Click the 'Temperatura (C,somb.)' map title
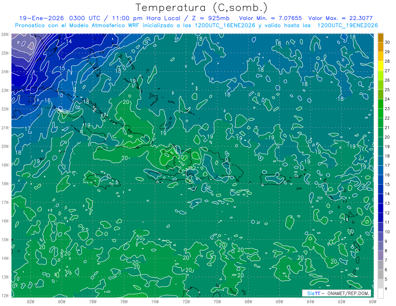Screen dimensions: 396x306 pyautogui.click(x=202, y=8)
